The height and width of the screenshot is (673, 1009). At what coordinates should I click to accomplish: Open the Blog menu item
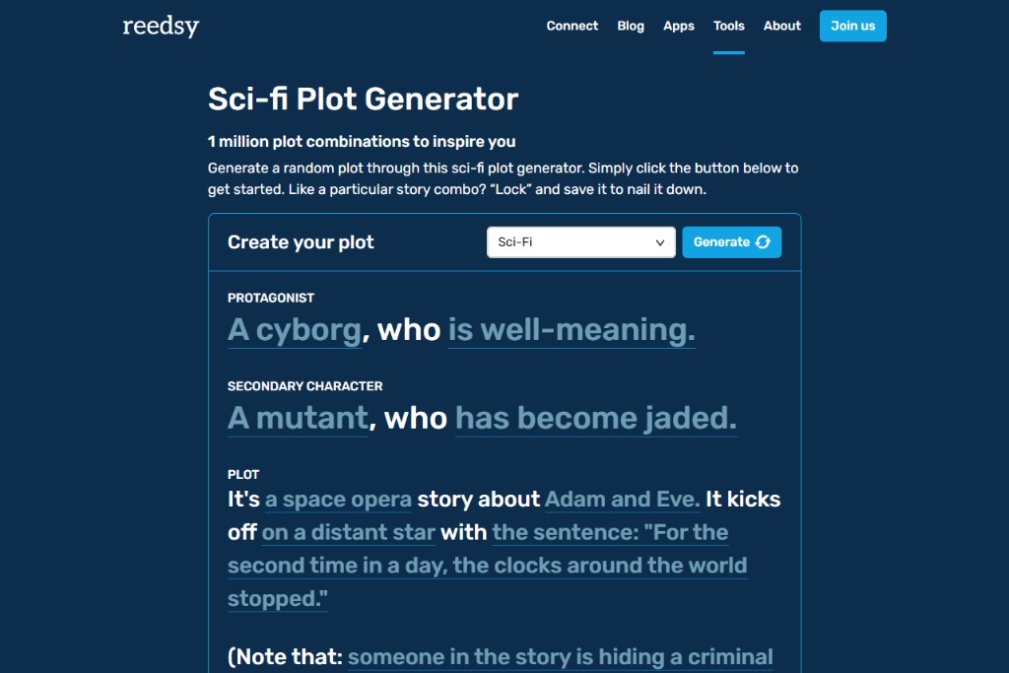click(x=631, y=26)
